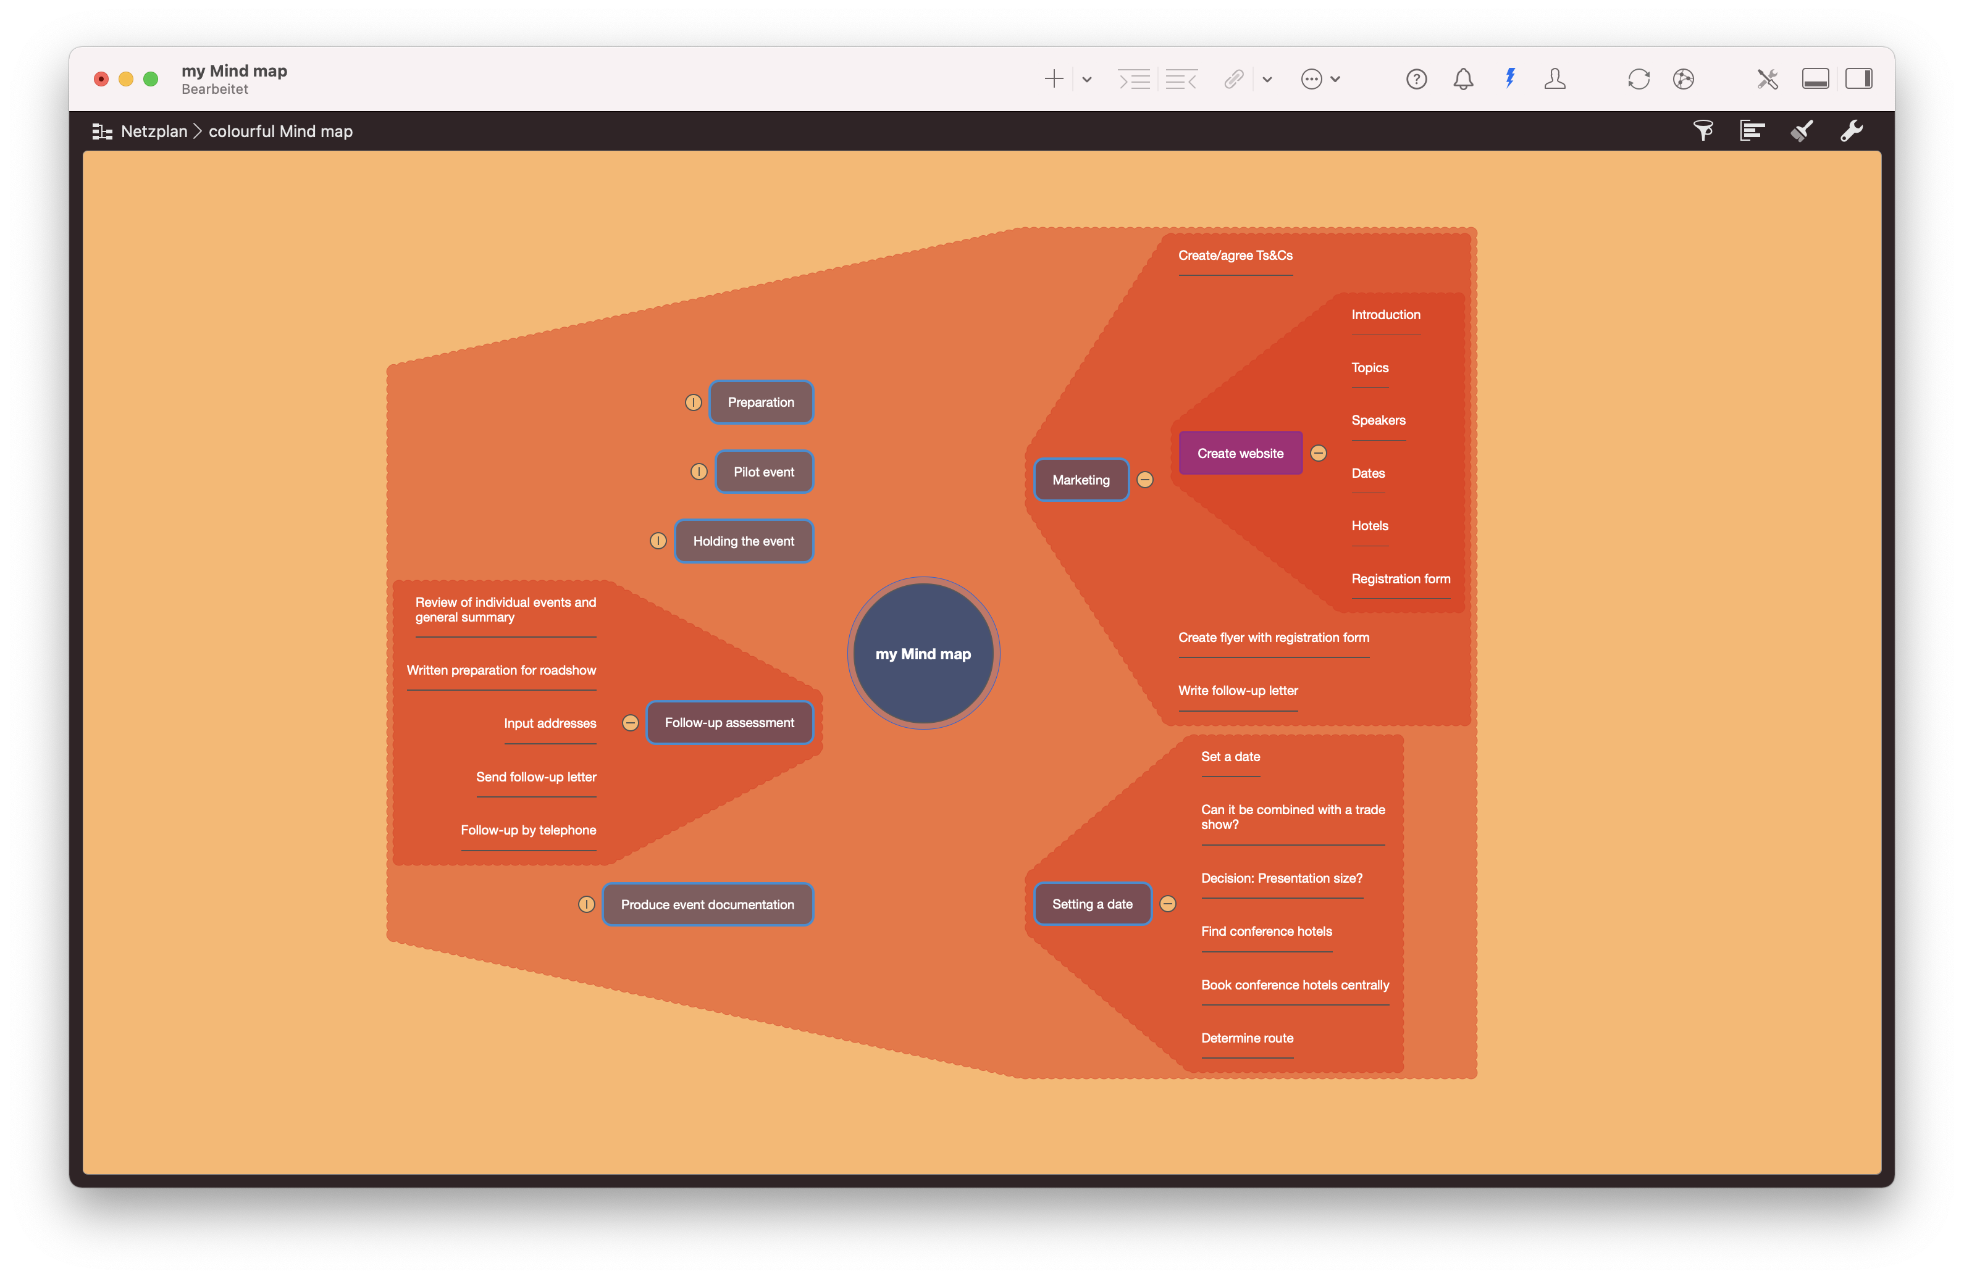
Task: Collapse the Setting a date branch
Action: point(1168,904)
